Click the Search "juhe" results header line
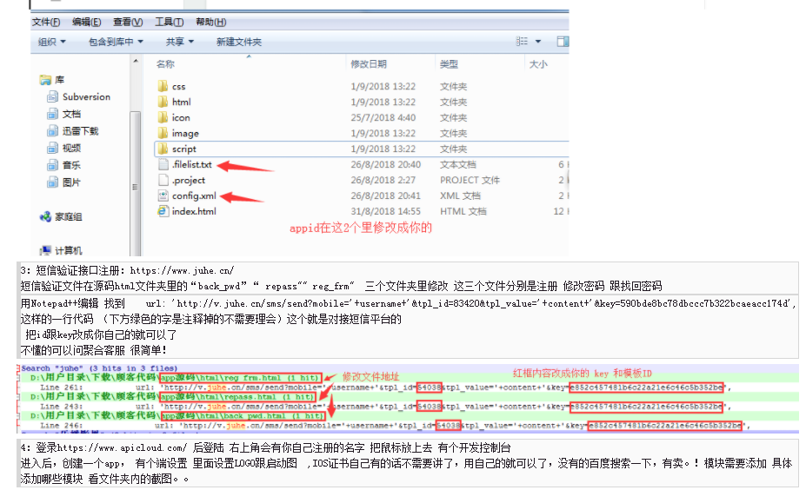Image resolution: width=806 pixels, height=490 pixels. [99, 368]
